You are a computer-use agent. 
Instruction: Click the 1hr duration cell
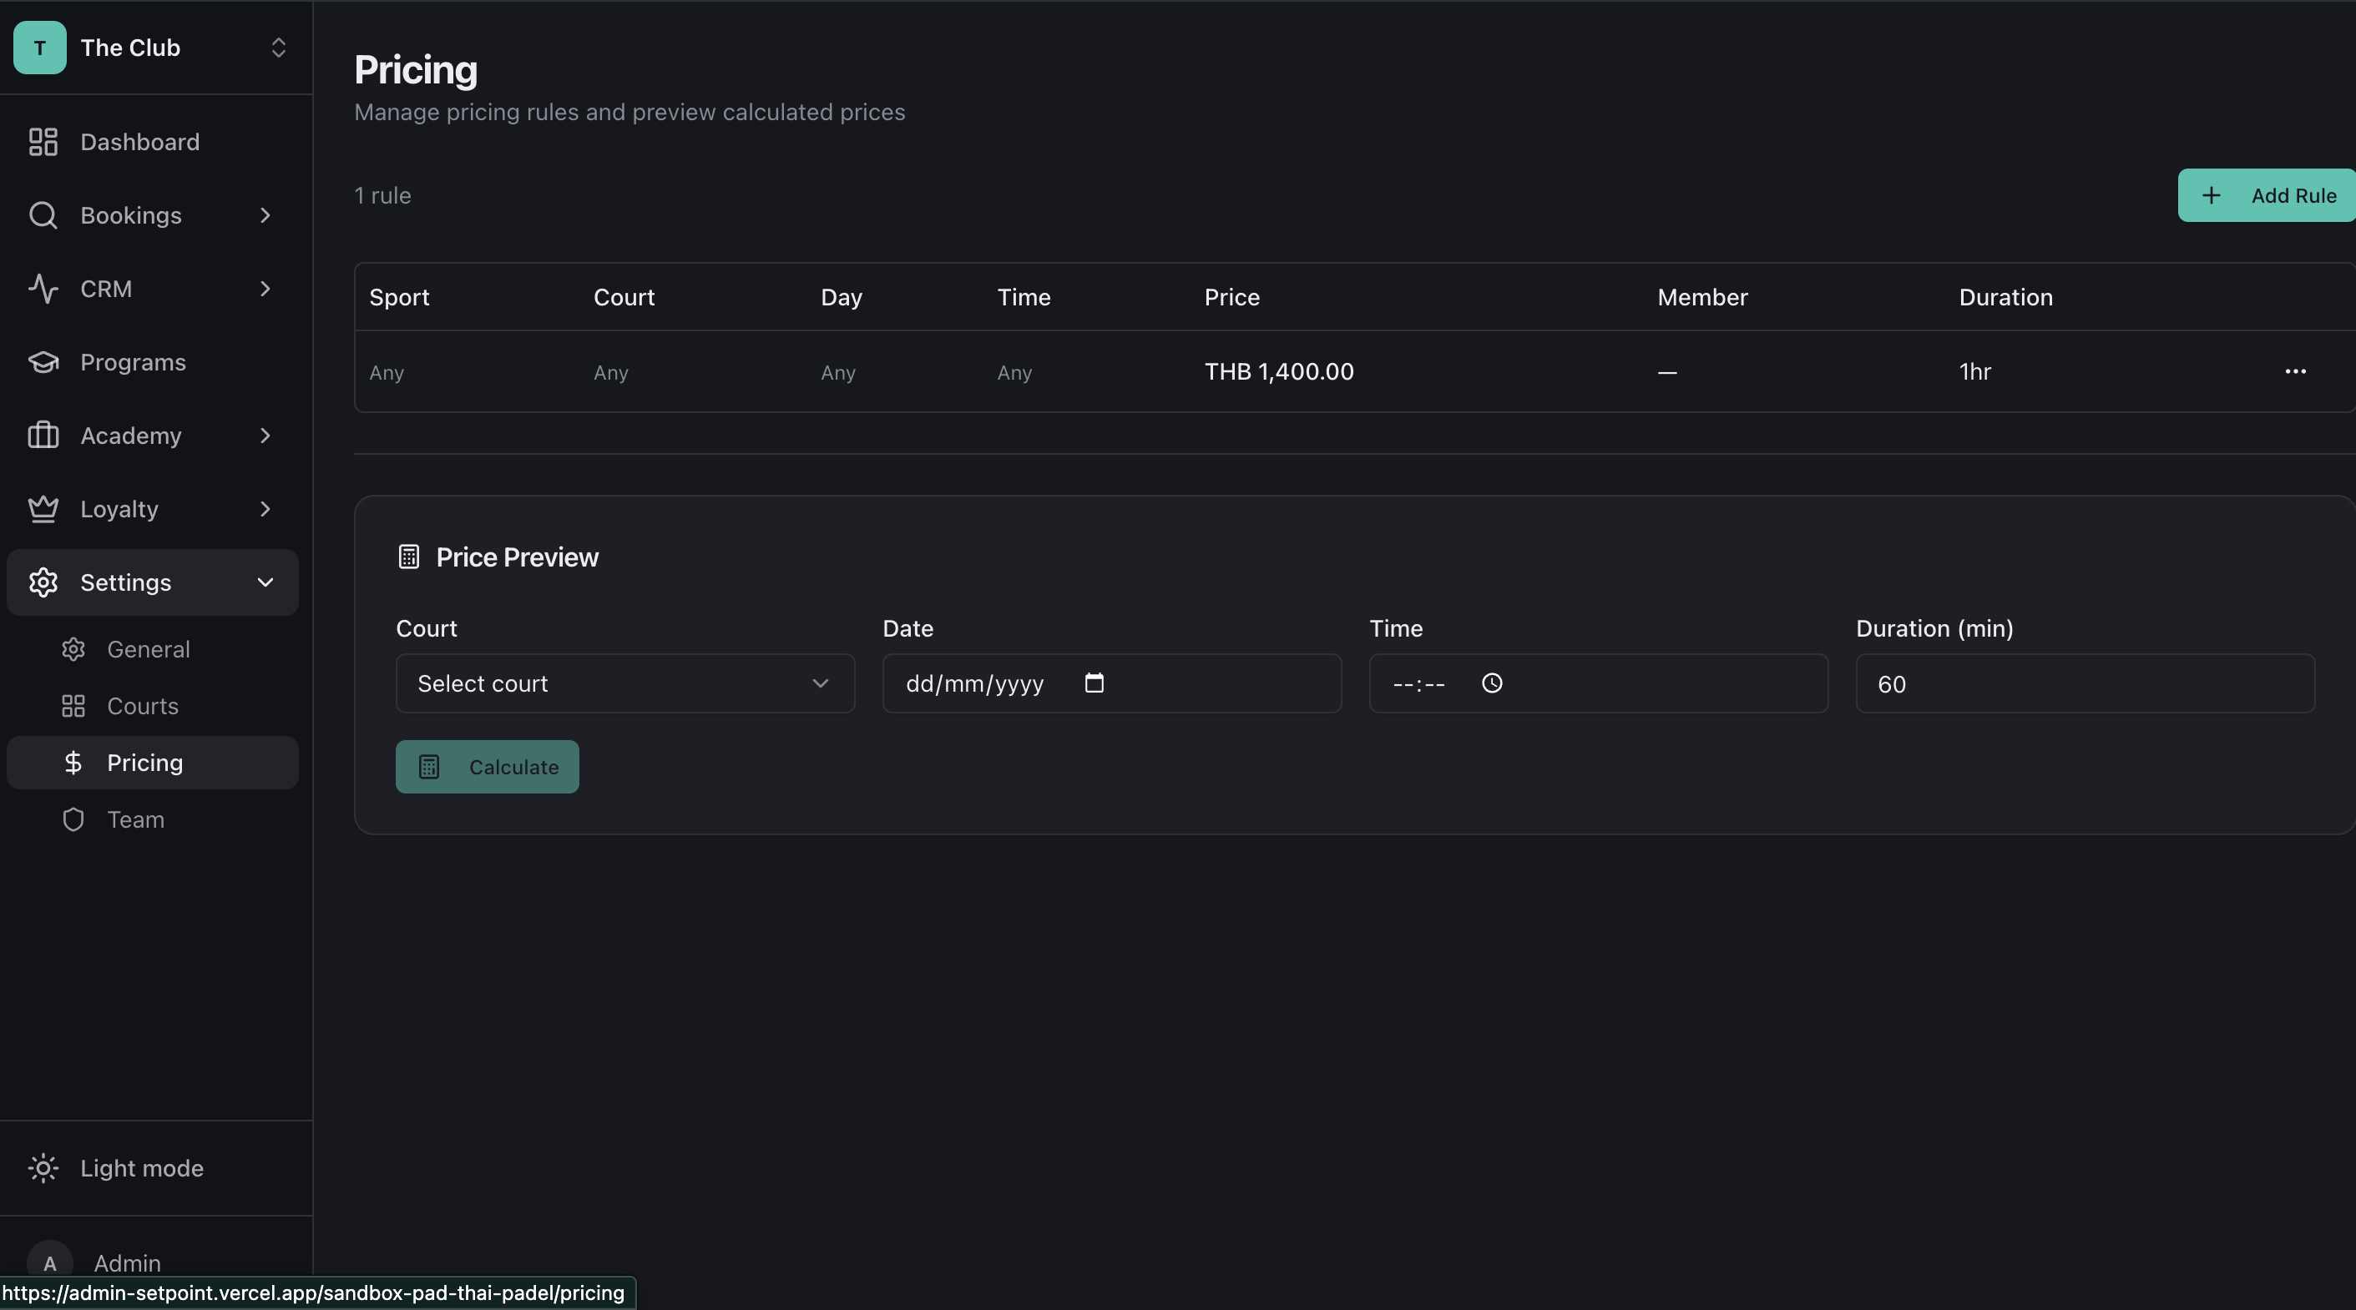point(1974,371)
